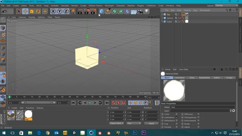
Task: Open the Layout Startup dropdown
Action: point(226,5)
